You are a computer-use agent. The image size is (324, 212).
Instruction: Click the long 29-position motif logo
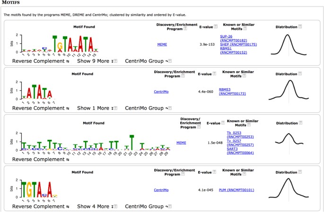click(90, 143)
